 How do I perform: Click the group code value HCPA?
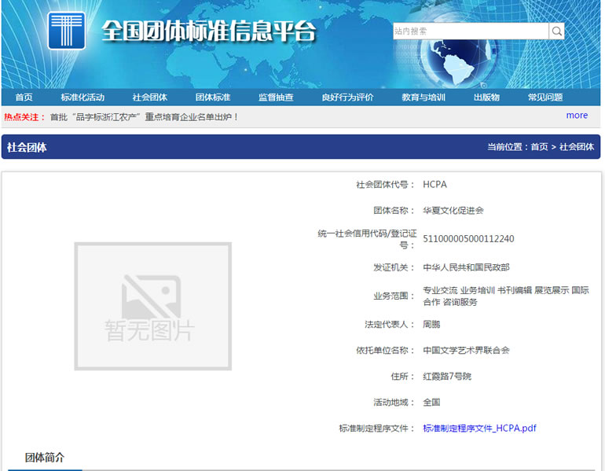tap(434, 185)
